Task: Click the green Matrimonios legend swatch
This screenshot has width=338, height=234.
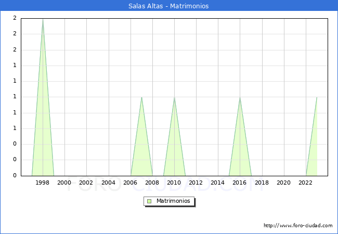Action: pyautogui.click(x=149, y=201)
